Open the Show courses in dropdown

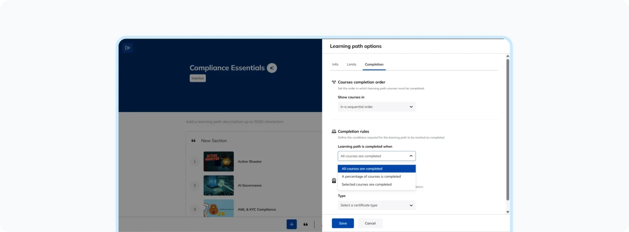(x=377, y=107)
